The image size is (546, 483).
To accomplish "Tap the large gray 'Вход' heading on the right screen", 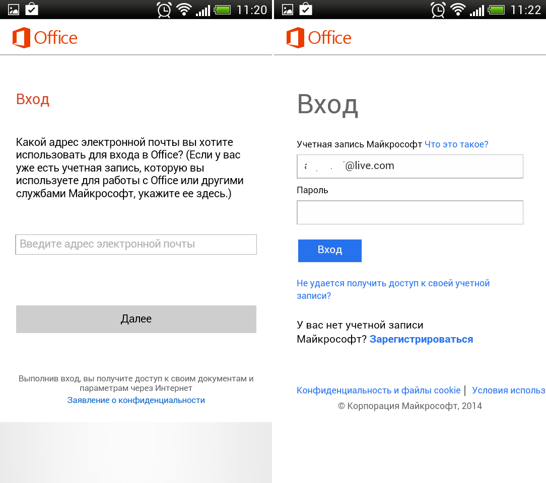I will 327,104.
